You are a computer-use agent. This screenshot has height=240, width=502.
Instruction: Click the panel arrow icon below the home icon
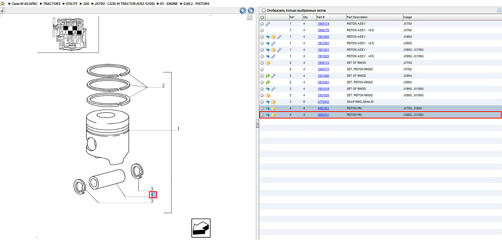coord(2,11)
